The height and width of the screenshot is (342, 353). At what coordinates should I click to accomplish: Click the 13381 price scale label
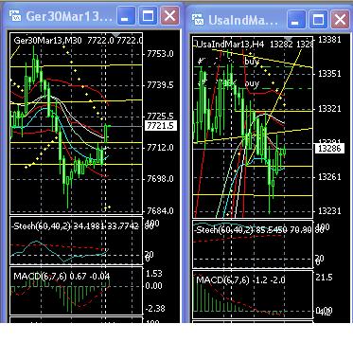coord(329,40)
